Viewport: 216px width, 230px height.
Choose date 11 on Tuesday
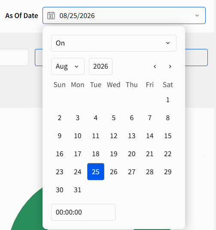pyautogui.click(x=96, y=136)
